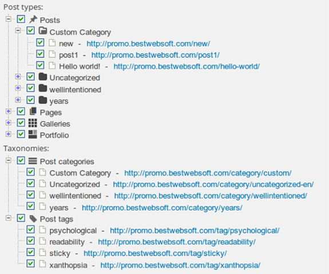
Task: Open the category/uncategorized-en/ link
Action: click(213, 184)
